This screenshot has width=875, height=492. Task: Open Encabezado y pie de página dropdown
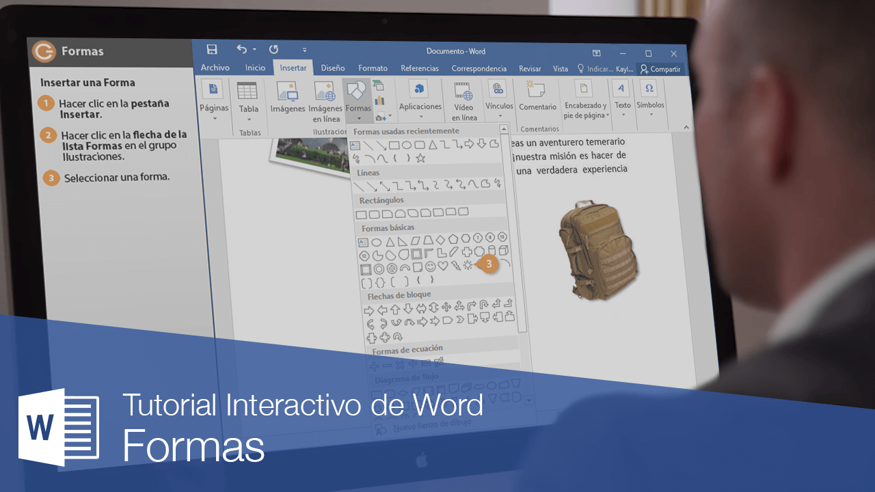[585, 100]
